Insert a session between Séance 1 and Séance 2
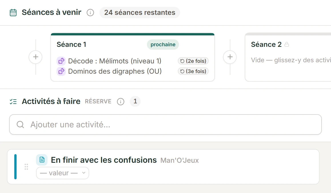The height and width of the screenshot is (193, 331). pos(230,57)
